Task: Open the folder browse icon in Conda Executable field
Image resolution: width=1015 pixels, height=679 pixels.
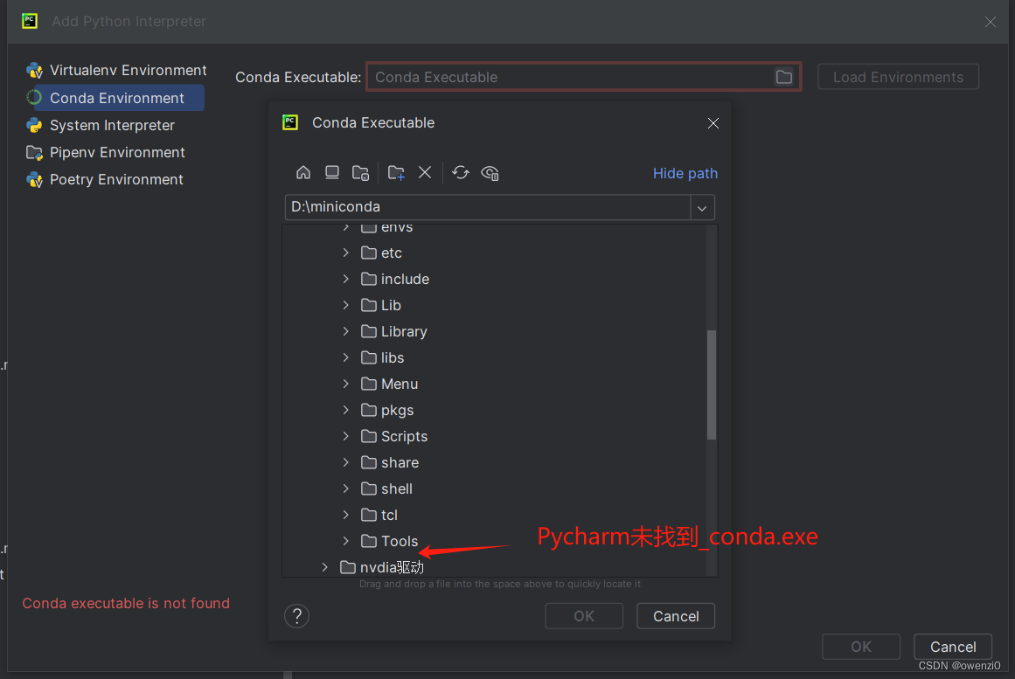Action: [x=783, y=77]
